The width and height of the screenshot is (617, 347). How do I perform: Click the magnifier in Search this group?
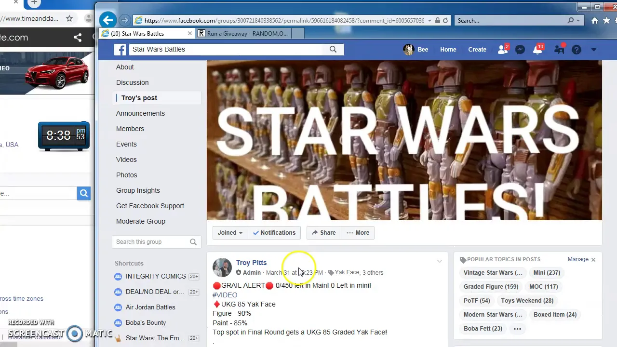click(x=193, y=242)
